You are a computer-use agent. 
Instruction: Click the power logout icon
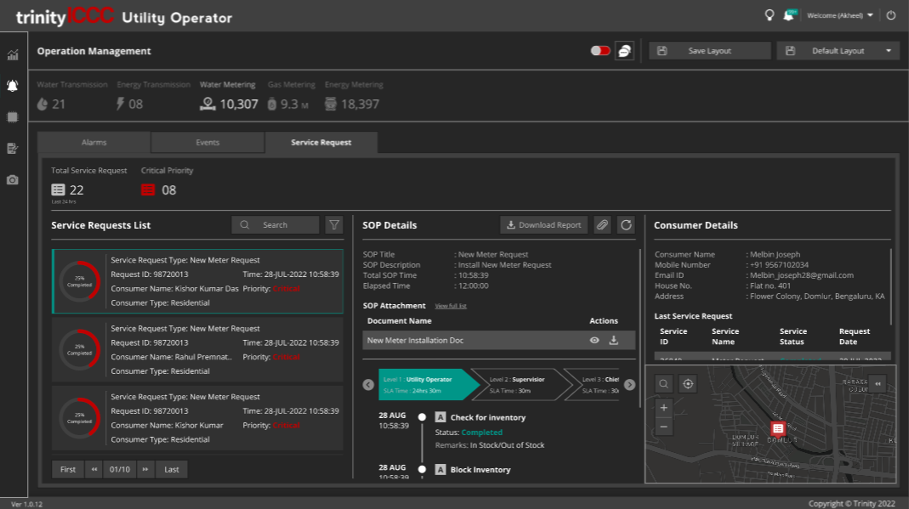point(891,15)
